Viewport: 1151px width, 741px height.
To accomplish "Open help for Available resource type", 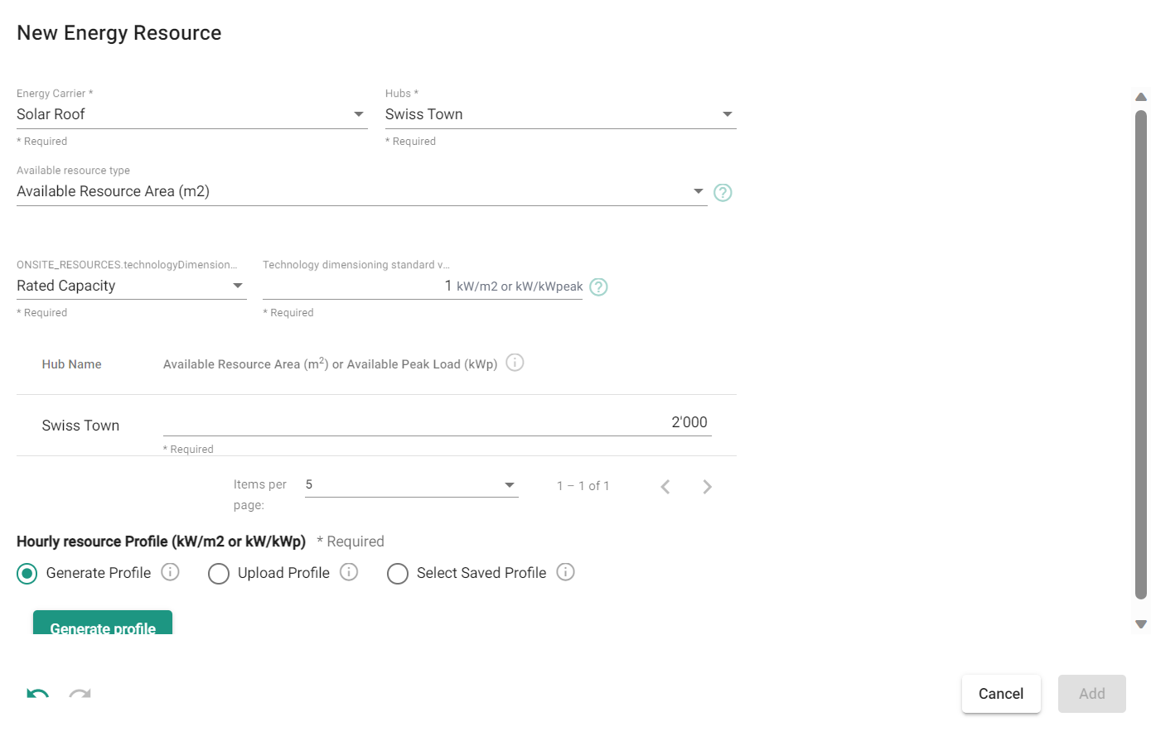I will click(723, 193).
